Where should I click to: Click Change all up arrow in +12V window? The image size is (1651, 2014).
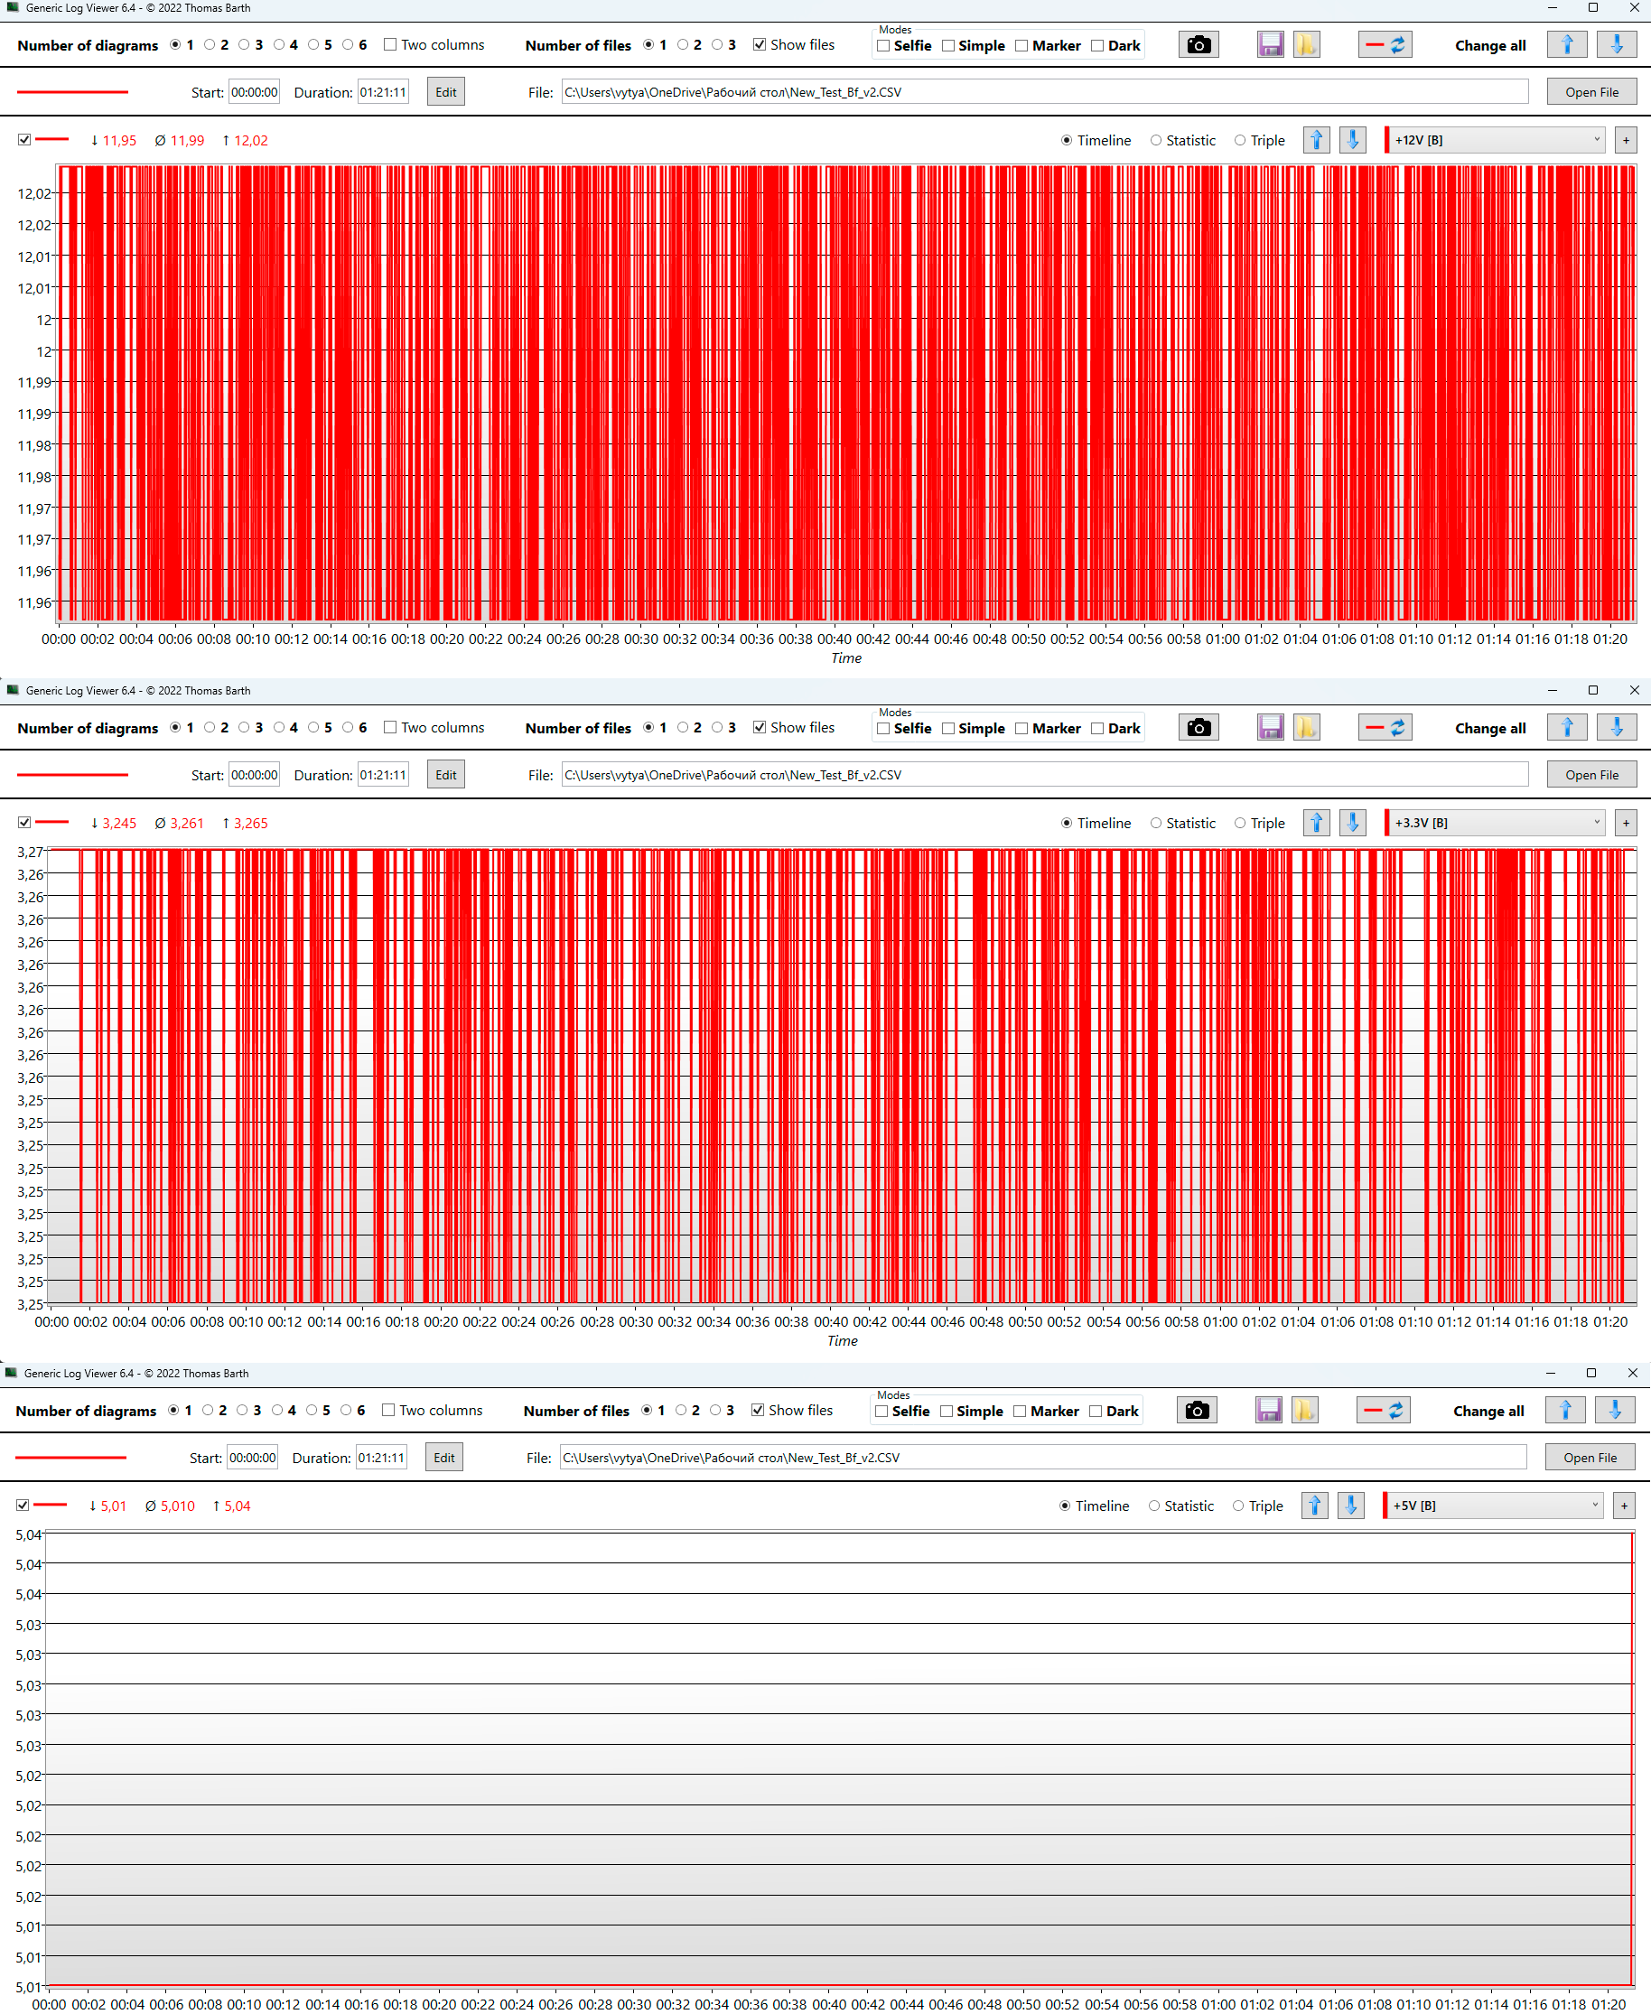coord(1567,44)
